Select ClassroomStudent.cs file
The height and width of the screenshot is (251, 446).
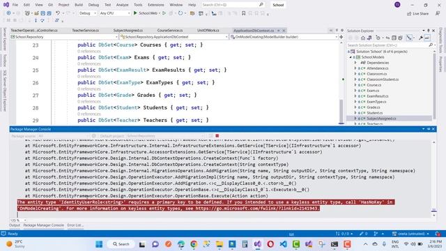383,79
